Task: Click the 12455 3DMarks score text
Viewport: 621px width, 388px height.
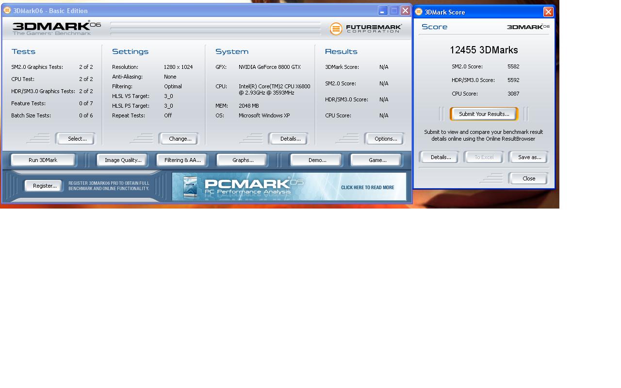Action: click(484, 50)
